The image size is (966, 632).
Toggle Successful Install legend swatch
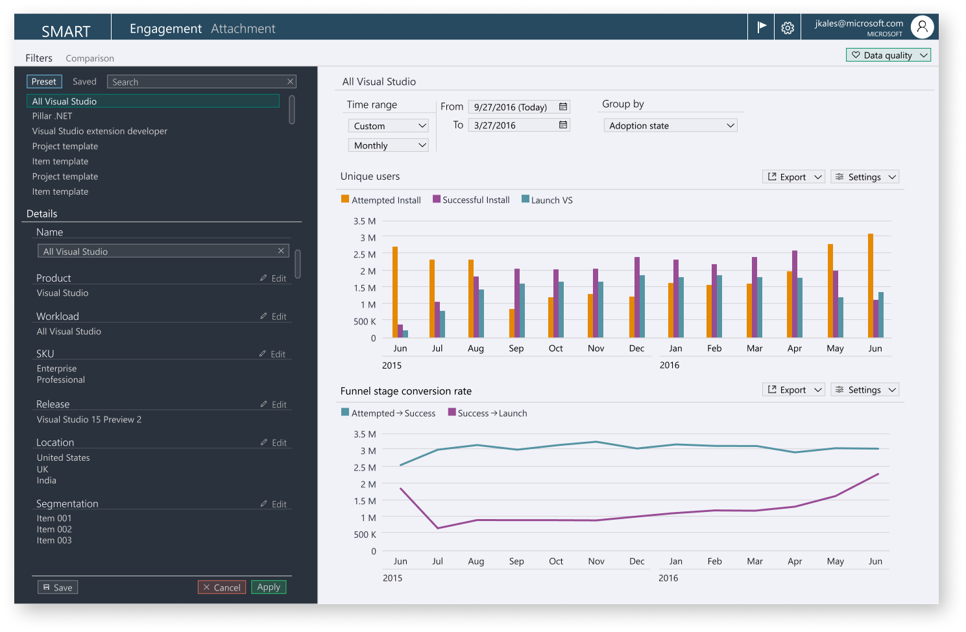(x=437, y=199)
